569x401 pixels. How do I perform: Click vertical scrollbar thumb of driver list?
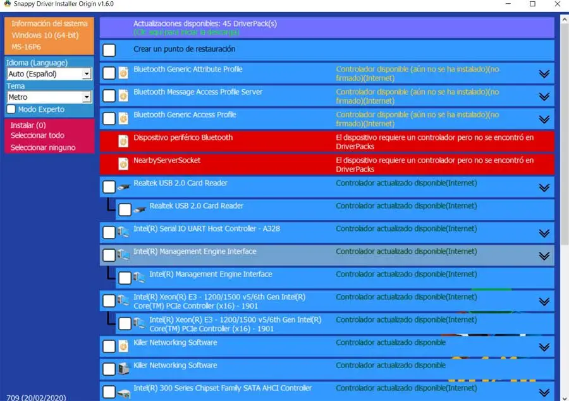point(565,134)
